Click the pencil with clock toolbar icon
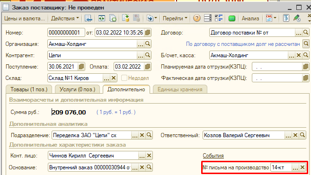 click(297, 18)
